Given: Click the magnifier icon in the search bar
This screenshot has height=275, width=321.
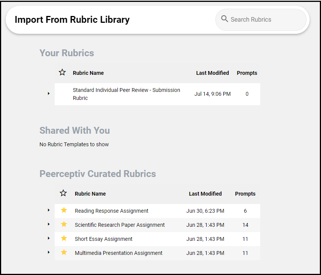Looking at the screenshot, I should (x=225, y=19).
